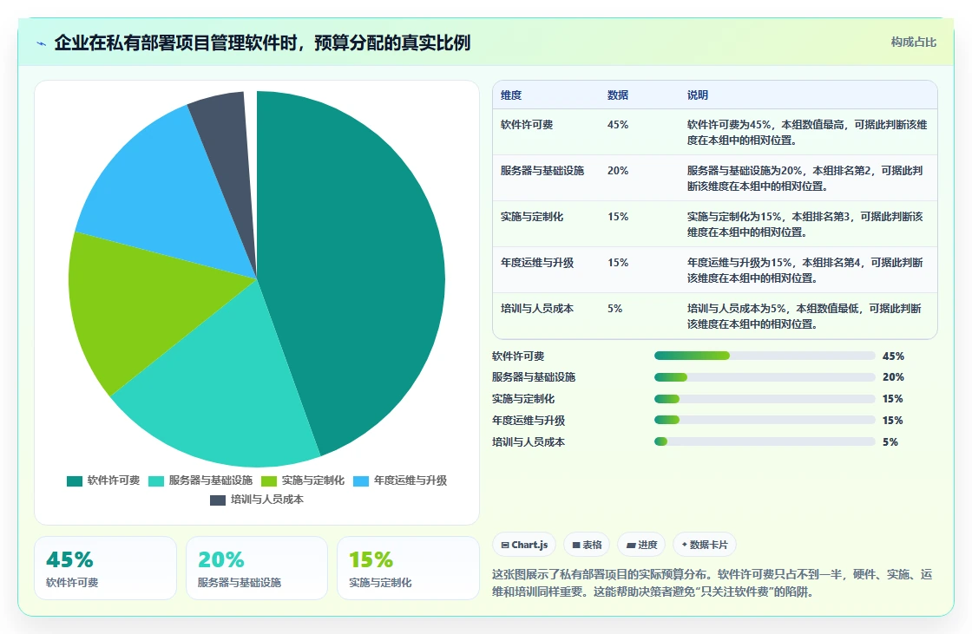
Task: Click the 维度 column header
Action: [x=511, y=95]
